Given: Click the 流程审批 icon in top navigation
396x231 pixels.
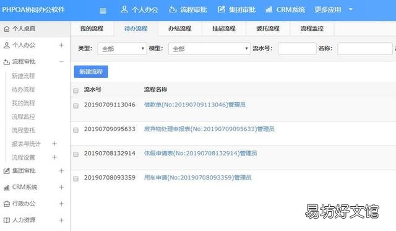Looking at the screenshot, I should click(x=173, y=9).
